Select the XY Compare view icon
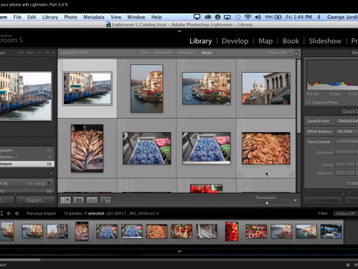Image resolution: width=358 pixels, height=269 pixels. tap(92, 201)
